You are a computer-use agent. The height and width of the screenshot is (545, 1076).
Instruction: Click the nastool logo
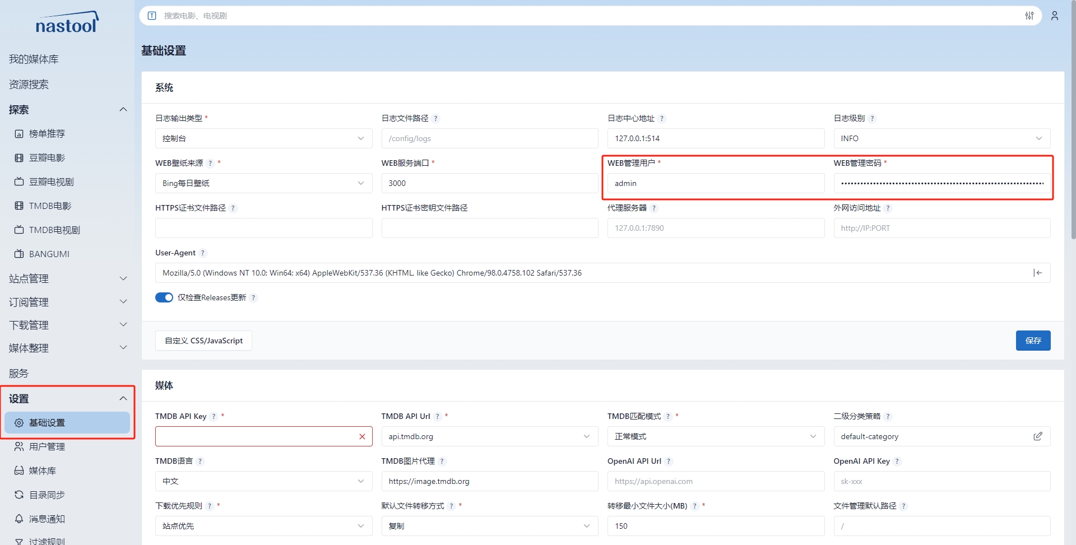(x=67, y=22)
